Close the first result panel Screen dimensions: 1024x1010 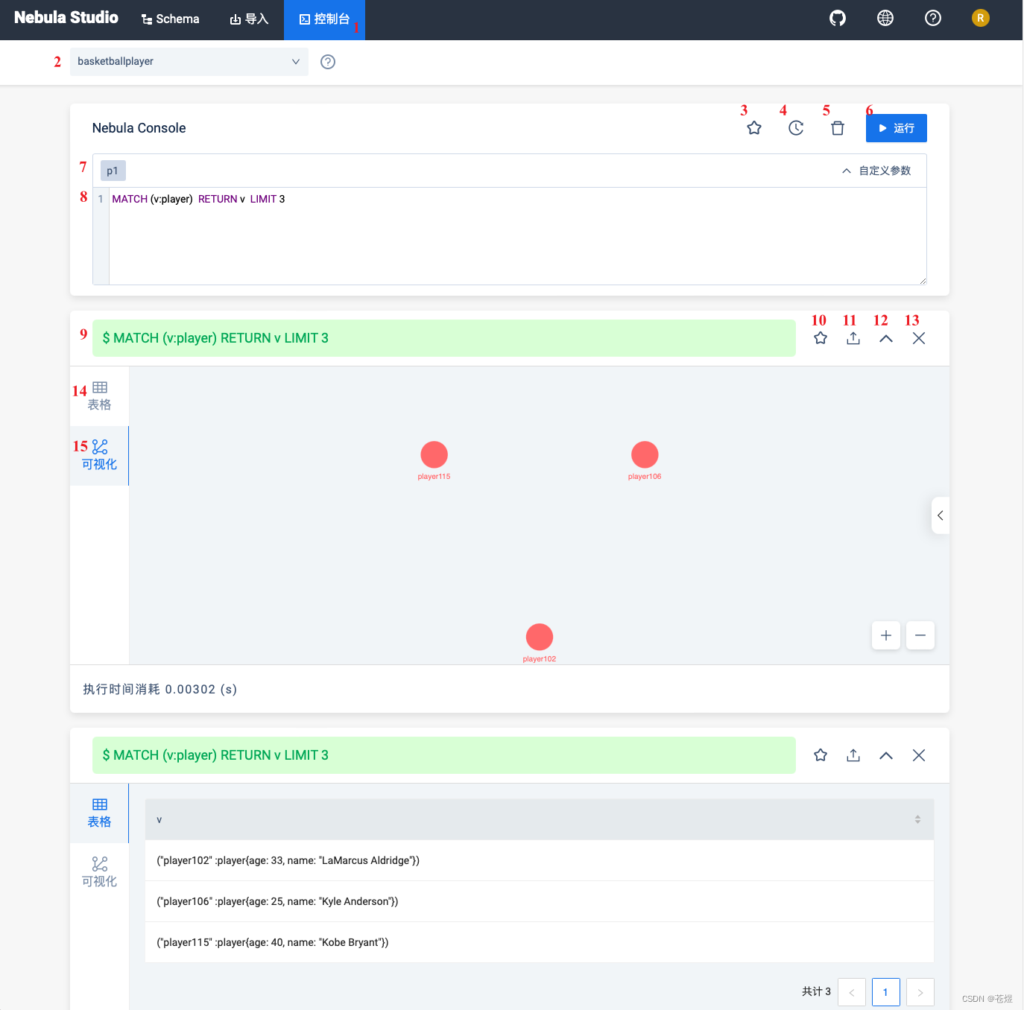[x=919, y=338]
